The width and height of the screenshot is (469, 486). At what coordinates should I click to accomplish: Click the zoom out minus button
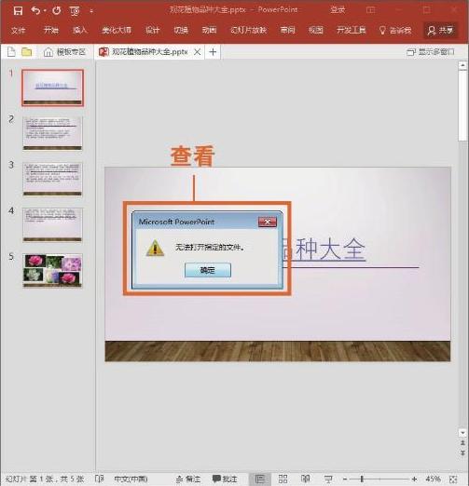345,479
